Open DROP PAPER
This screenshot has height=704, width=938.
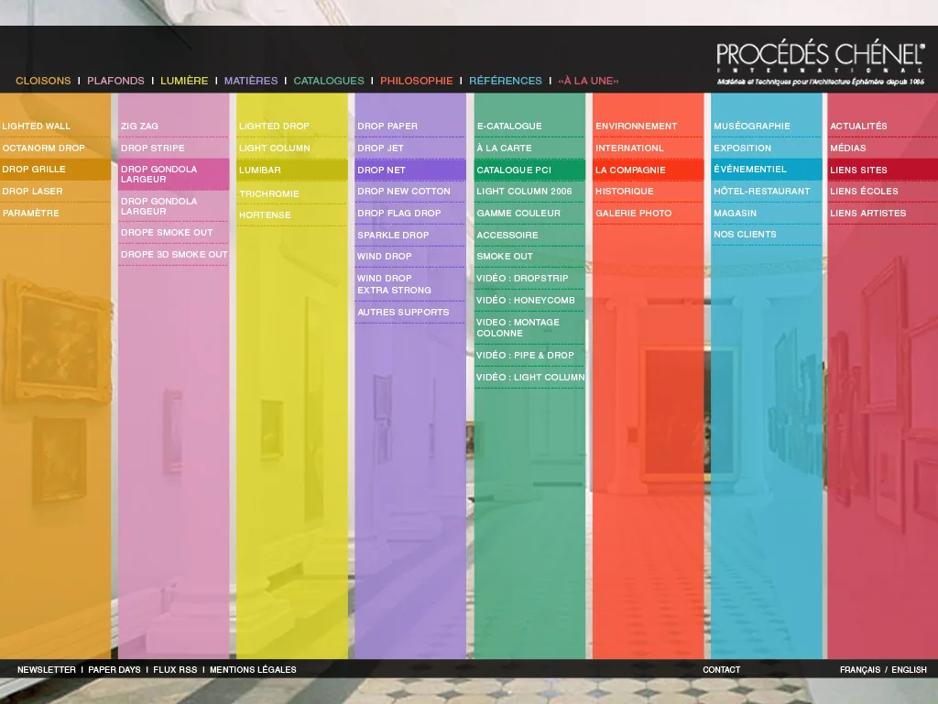click(x=387, y=126)
